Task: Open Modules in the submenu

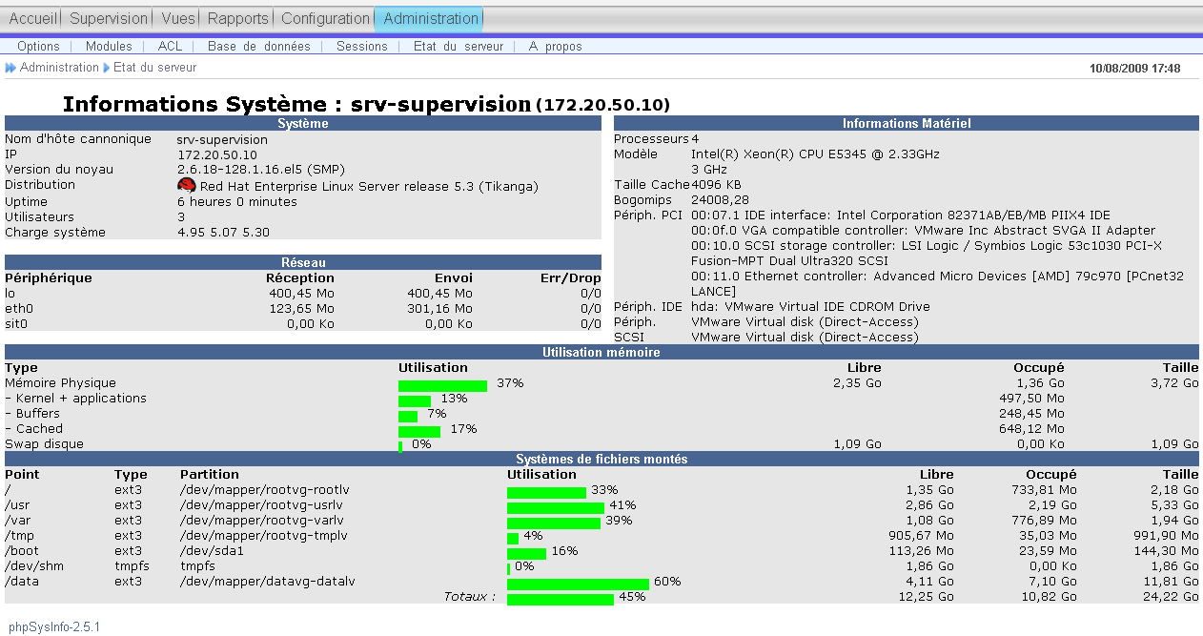Action: tap(109, 46)
